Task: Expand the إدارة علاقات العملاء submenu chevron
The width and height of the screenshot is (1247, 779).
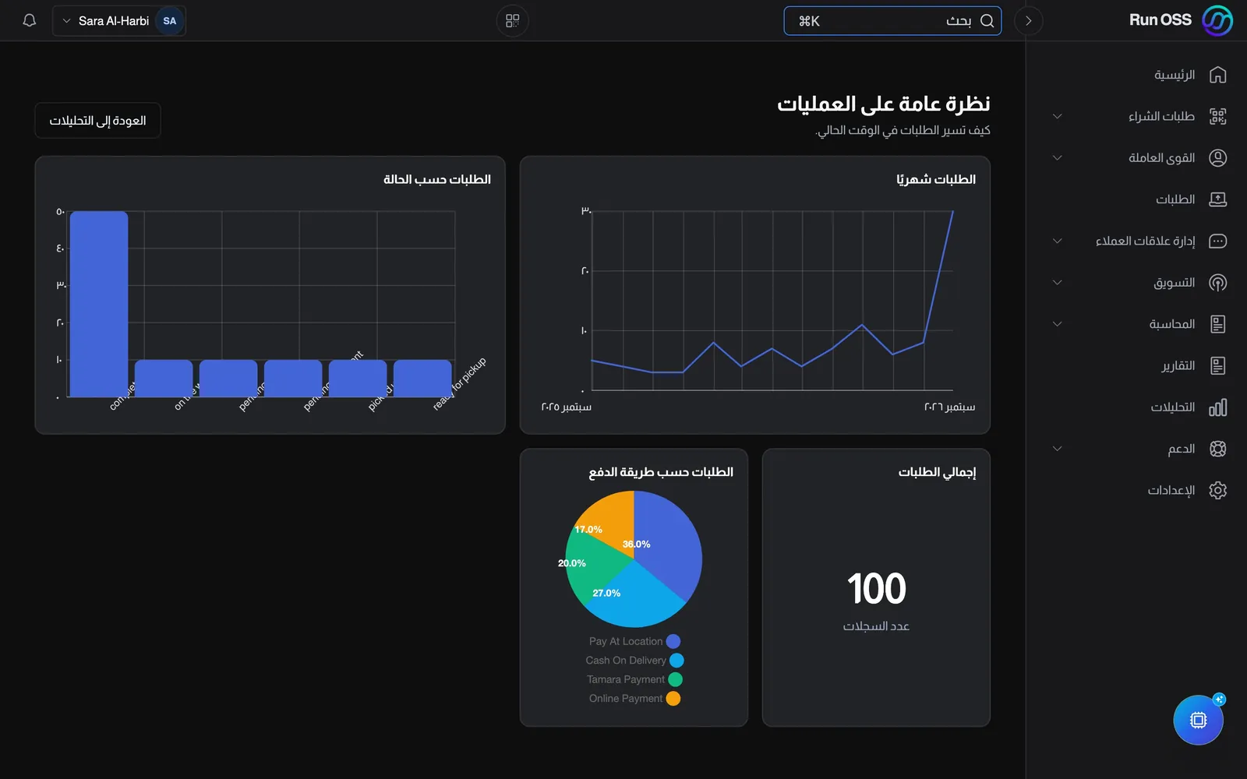Action: coord(1058,241)
